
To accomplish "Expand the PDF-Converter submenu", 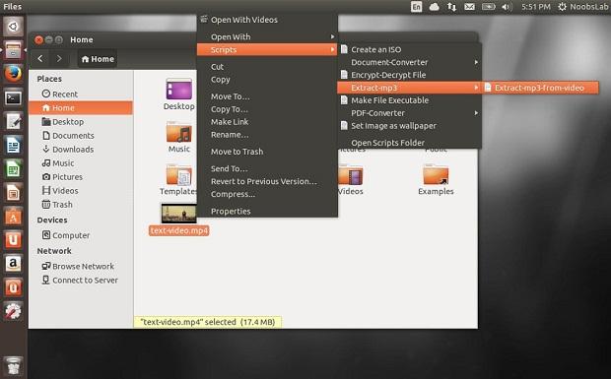I will click(x=410, y=113).
